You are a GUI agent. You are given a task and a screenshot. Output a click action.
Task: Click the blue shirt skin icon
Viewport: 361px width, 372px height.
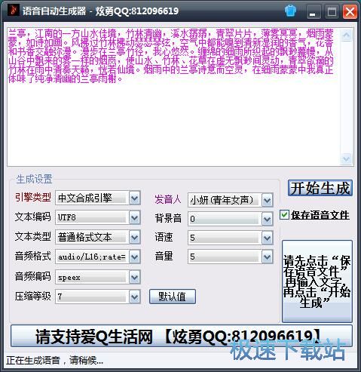[x=290, y=11]
